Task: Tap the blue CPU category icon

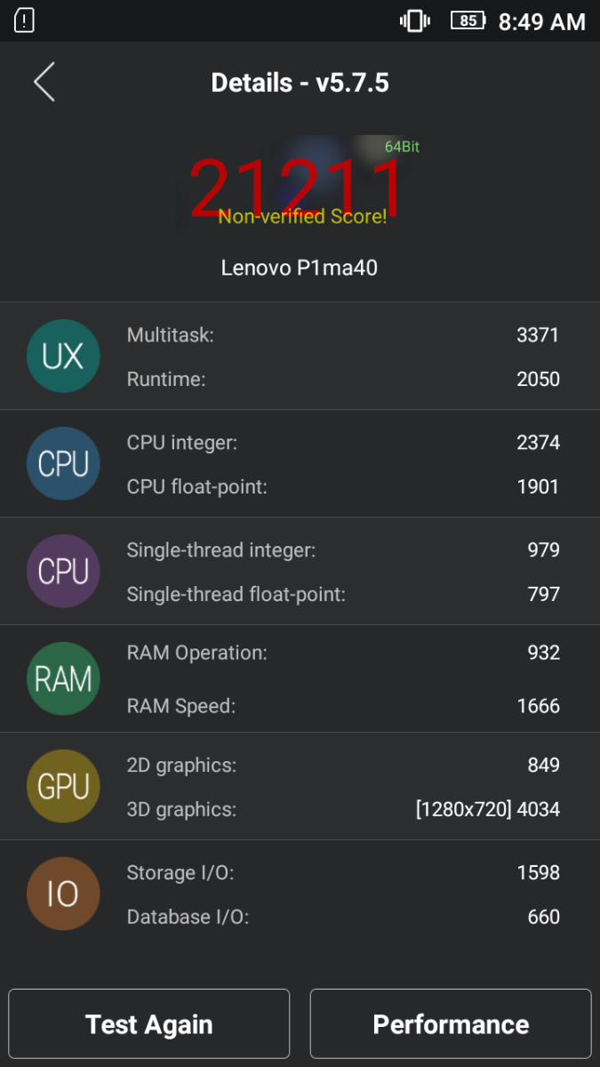Action: click(63, 464)
